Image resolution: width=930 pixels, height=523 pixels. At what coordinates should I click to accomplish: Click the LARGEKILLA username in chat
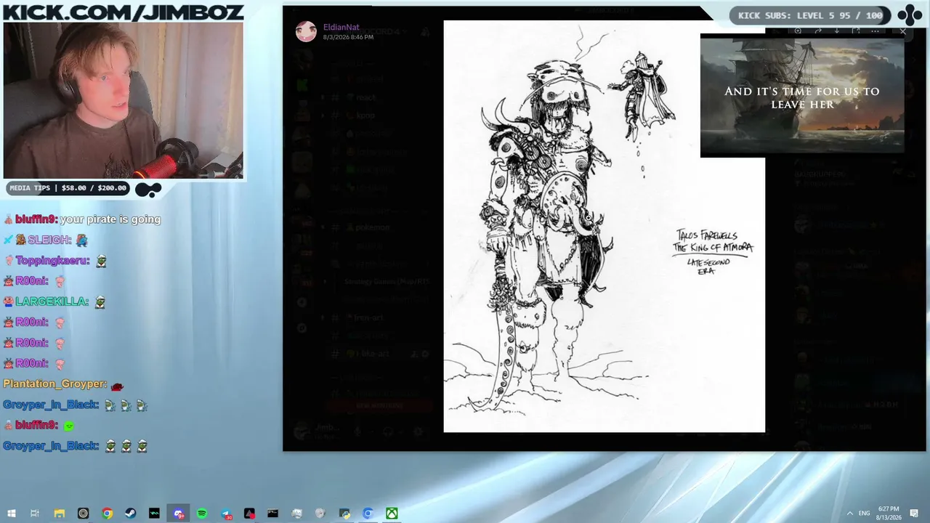[x=52, y=301]
